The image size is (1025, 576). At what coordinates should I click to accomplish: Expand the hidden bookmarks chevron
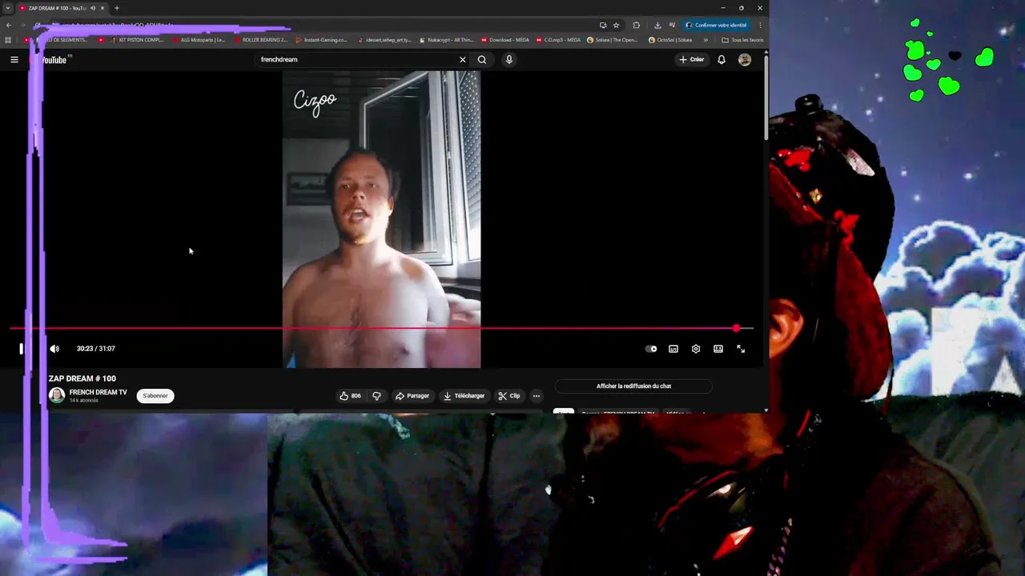click(705, 40)
